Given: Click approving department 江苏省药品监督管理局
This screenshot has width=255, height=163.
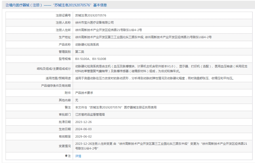Looking at the screenshot, I should 90,114.
